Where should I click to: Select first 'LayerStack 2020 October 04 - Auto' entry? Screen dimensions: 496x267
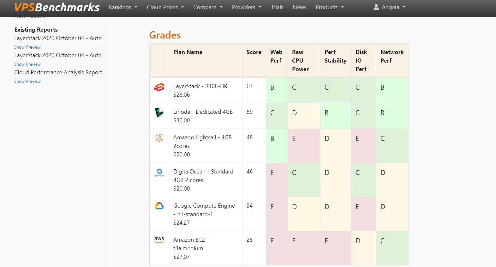[58, 38]
